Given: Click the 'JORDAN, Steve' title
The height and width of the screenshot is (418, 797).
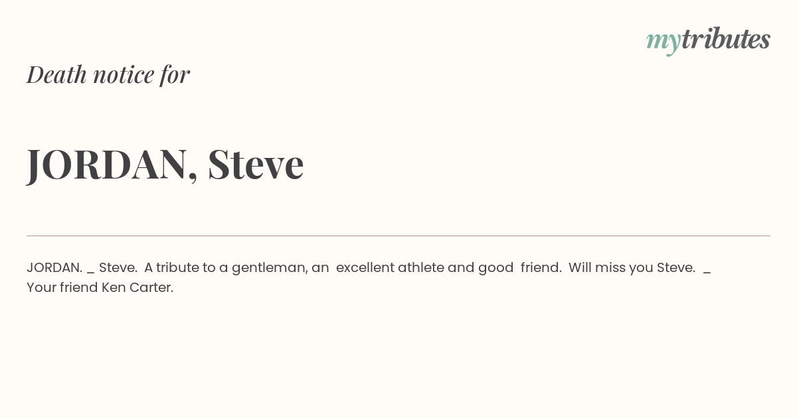Looking at the screenshot, I should pyautogui.click(x=165, y=164).
